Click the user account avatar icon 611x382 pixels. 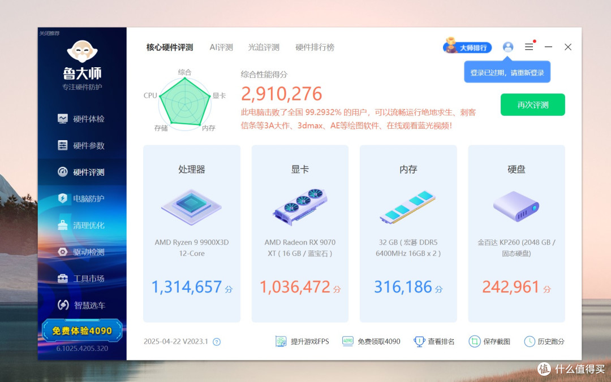tap(507, 47)
